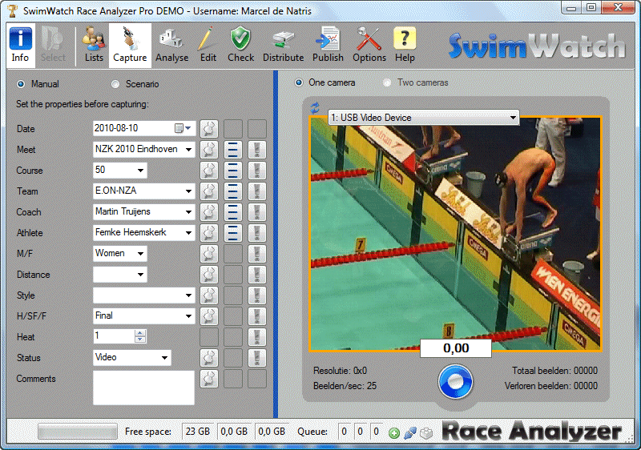641x450 pixels.
Task: Expand the Meet dropdown showing NZK 2010 Eindhoven
Action: pos(188,150)
